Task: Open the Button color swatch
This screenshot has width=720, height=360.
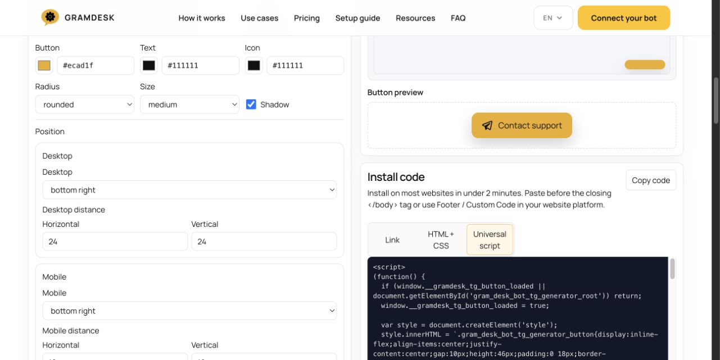Action: click(x=44, y=65)
